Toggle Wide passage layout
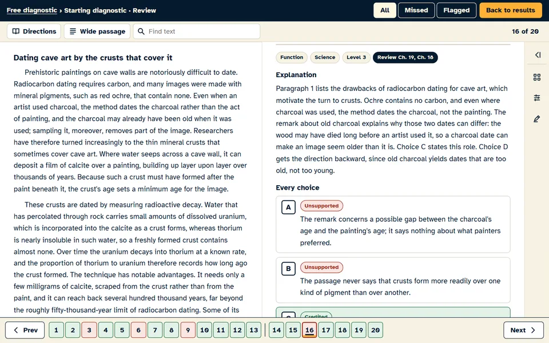This screenshot has width=549, height=343. pos(97,31)
